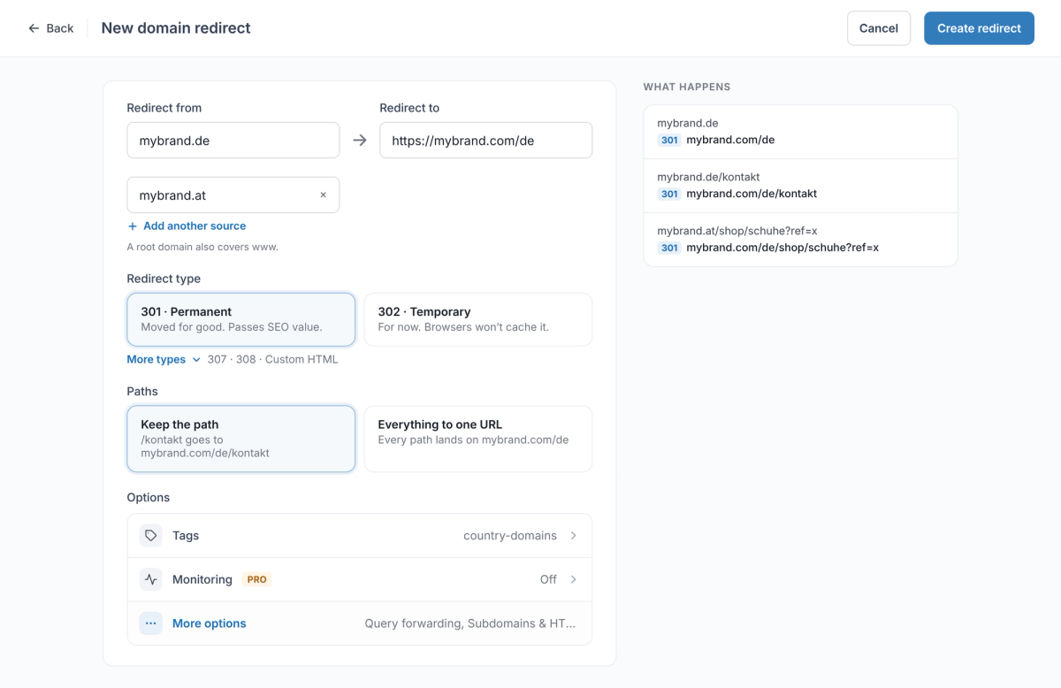
Task: Click the plus icon beside Add another source
Action: click(133, 226)
